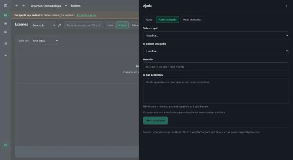
Task: Focus the patient name or CPF search field
Action: pos(84,25)
